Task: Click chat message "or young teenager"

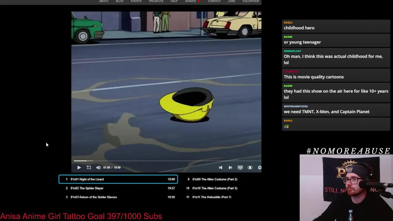Action: (x=302, y=42)
